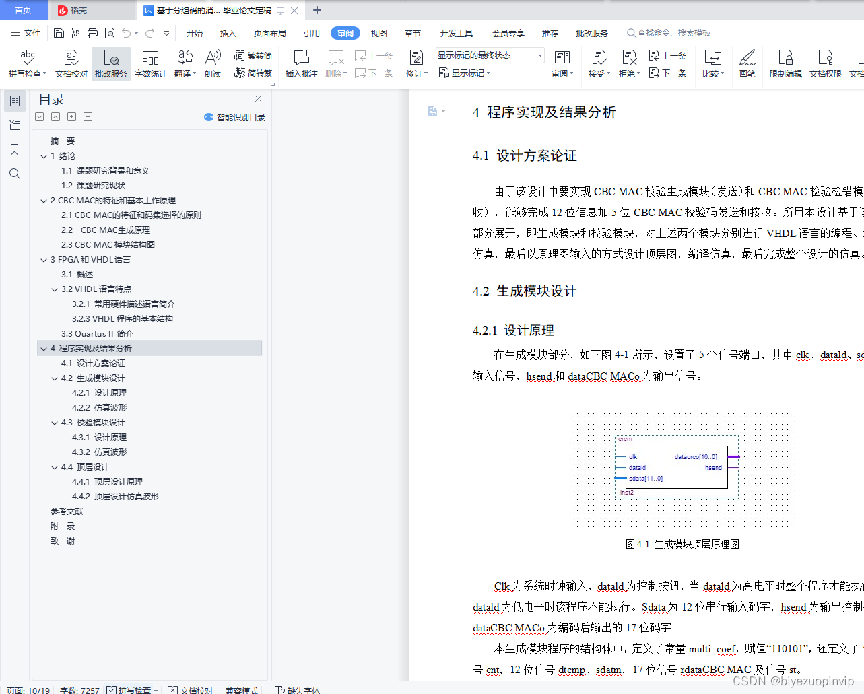Switch to the 开发工具 ribbon tab
This screenshot has width=864, height=694.
[457, 33]
